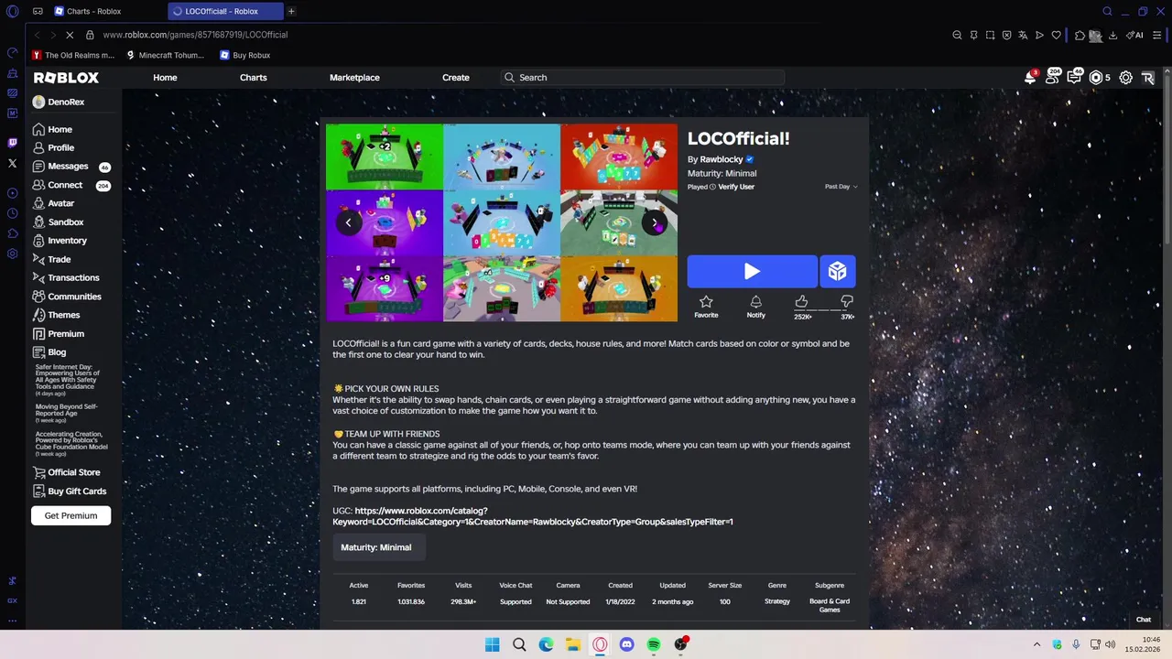
Task: Click the ROBLOX logo
Action: [66, 78]
